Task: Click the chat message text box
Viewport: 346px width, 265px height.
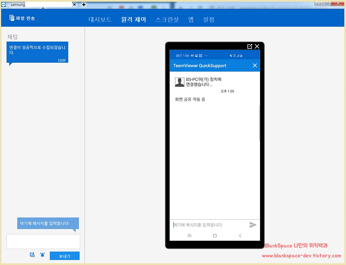Action: coord(43,241)
